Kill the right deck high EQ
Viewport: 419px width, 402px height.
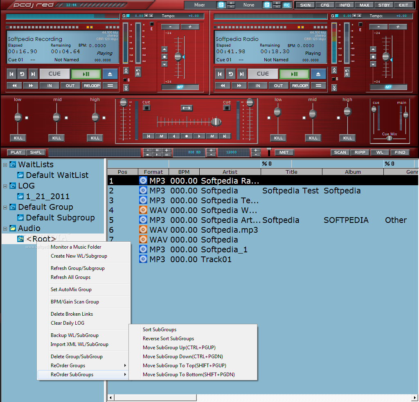pos(347,138)
